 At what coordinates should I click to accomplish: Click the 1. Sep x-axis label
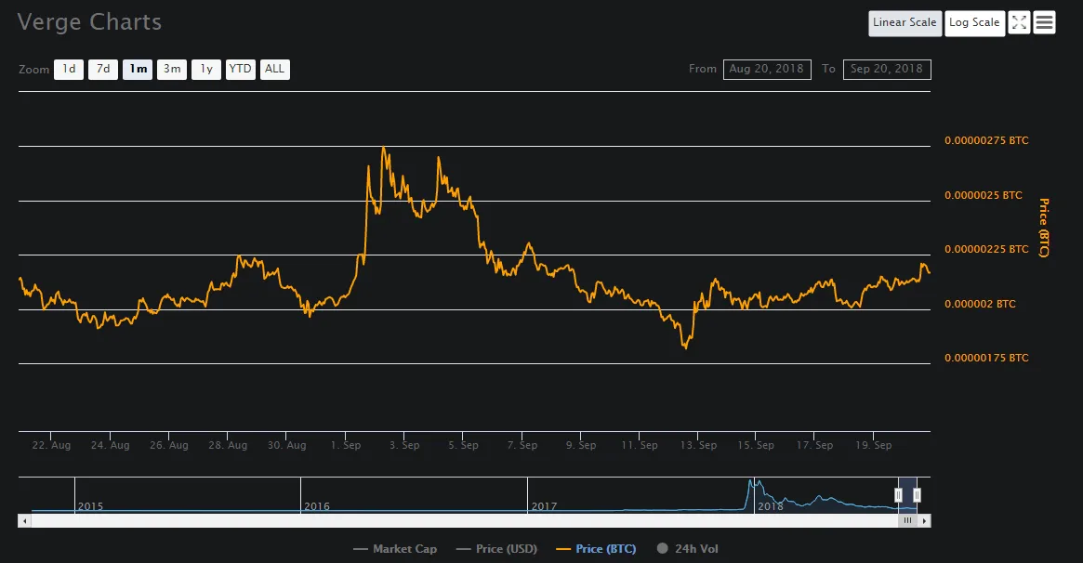[345, 445]
